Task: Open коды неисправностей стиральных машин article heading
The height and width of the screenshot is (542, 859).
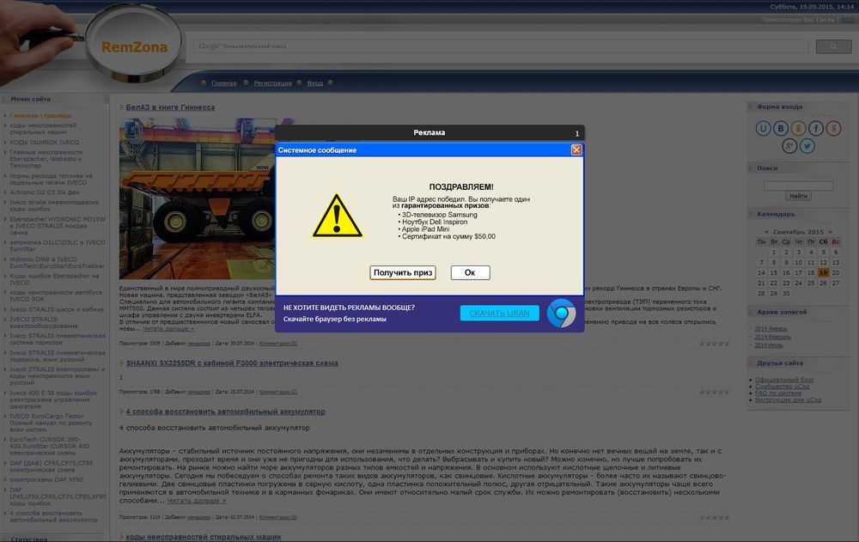Action: [x=204, y=537]
